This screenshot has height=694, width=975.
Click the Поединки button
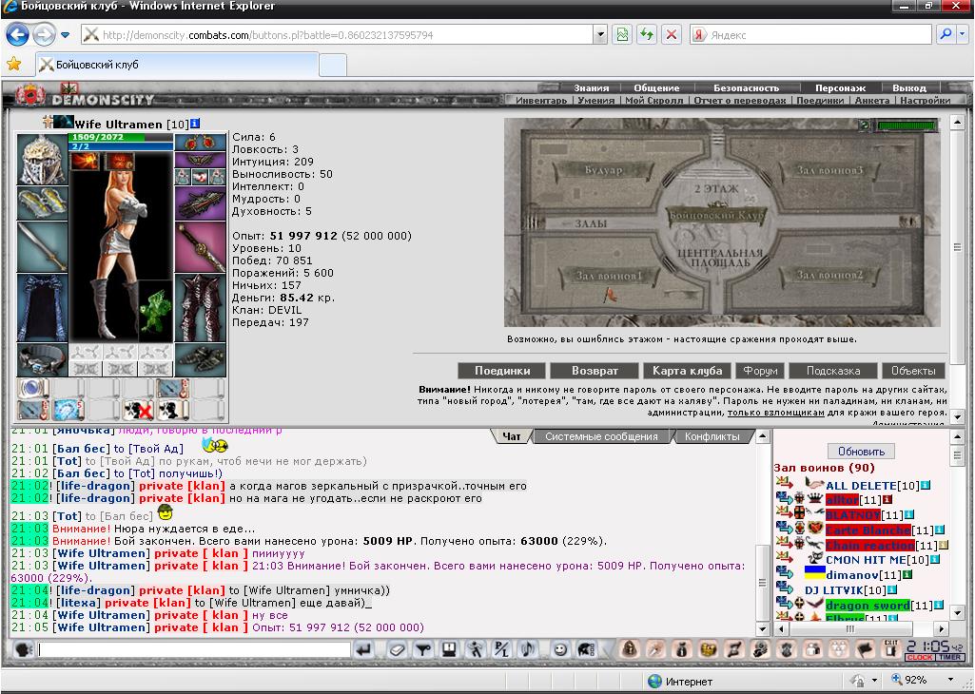(502, 371)
